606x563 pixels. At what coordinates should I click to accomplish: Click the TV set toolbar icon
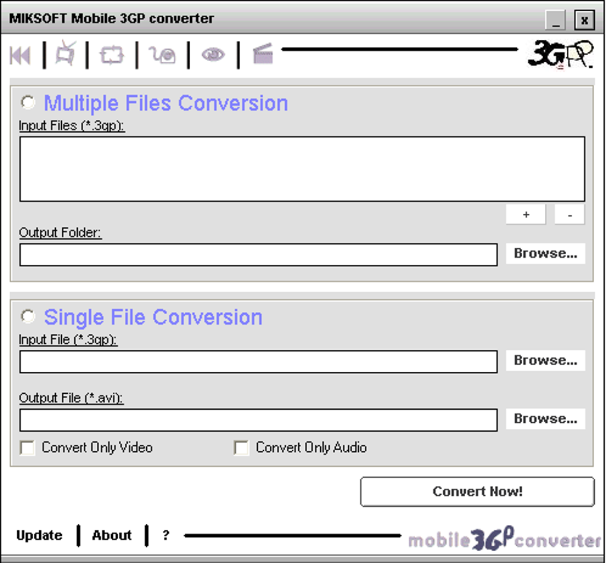tap(66, 53)
